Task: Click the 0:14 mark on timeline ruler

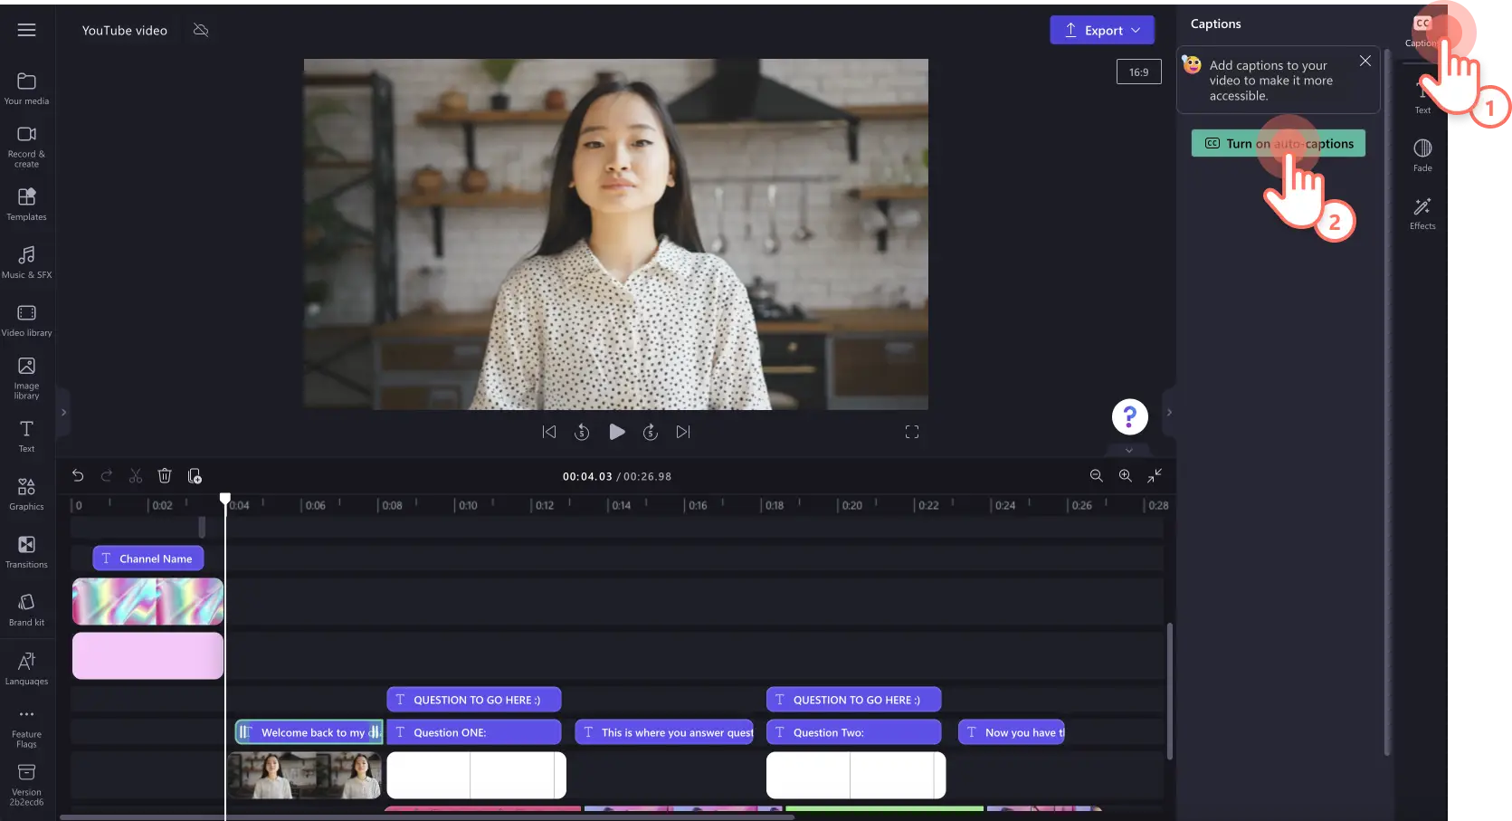Action: pyautogui.click(x=620, y=505)
